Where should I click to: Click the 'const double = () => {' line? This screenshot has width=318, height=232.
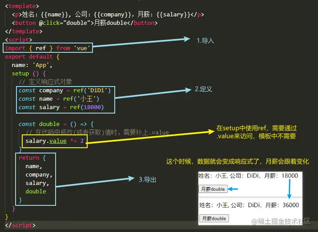[56, 124]
